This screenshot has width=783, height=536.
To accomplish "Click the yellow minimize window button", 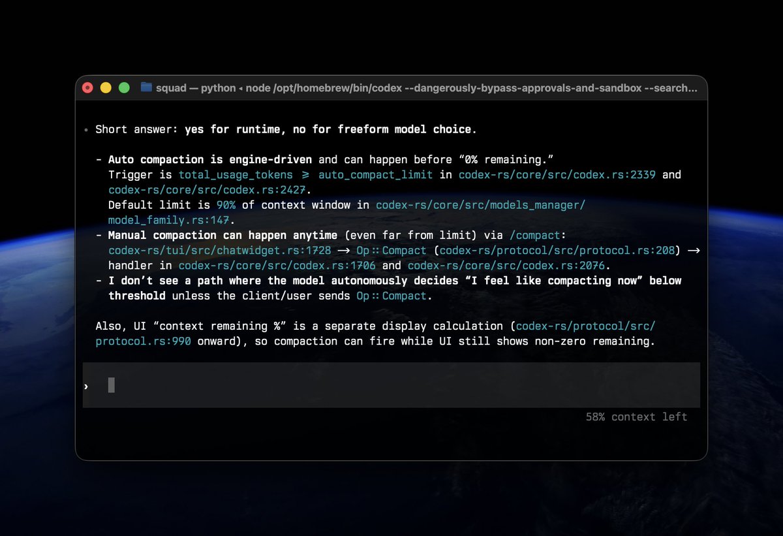I will coord(106,87).
